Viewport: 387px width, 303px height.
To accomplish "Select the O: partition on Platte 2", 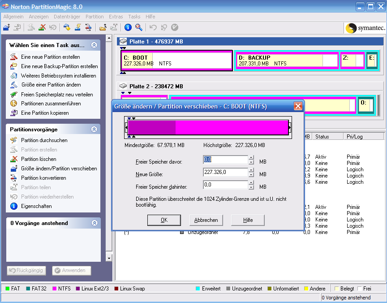I will (x=366, y=105).
